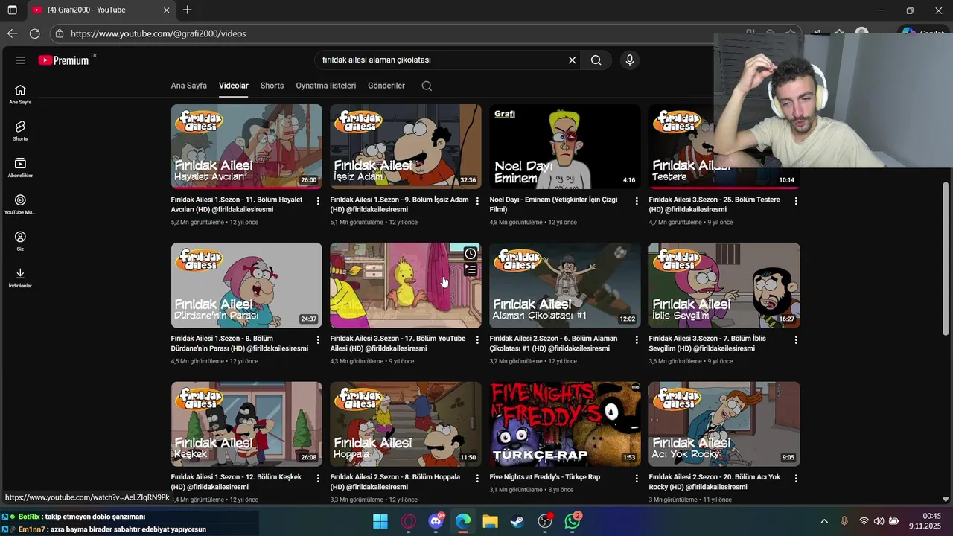The image size is (953, 536).
Task: Open WhatsApp from the taskbar
Action: point(572,521)
